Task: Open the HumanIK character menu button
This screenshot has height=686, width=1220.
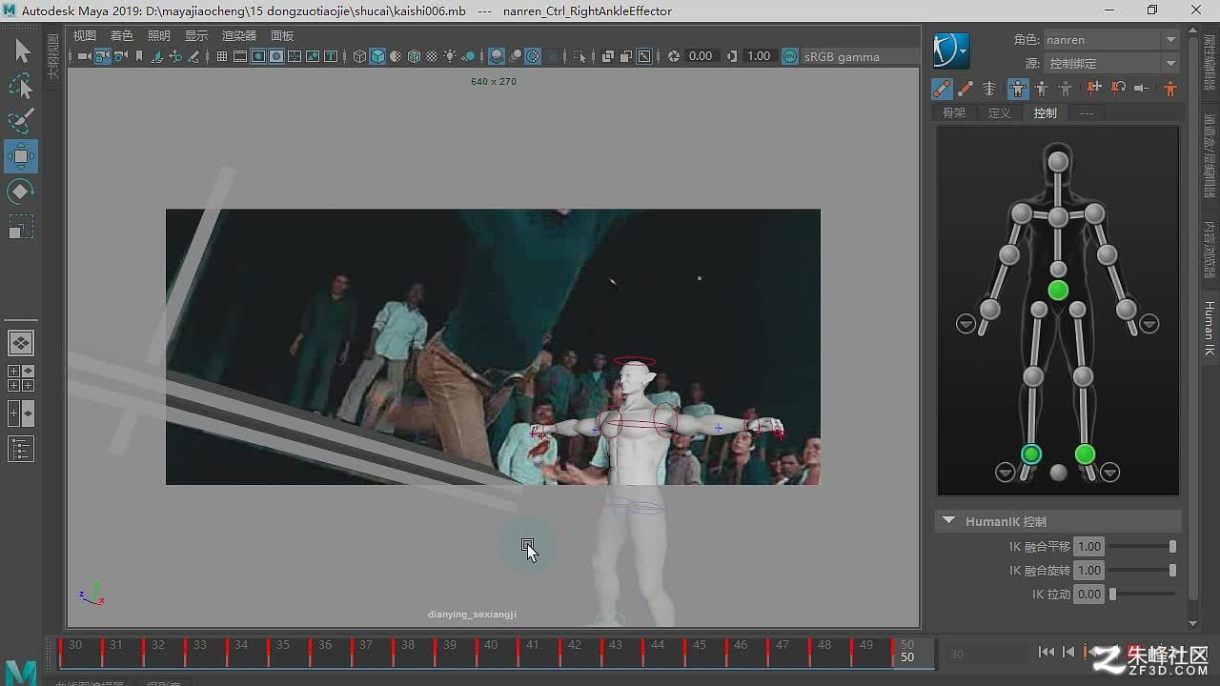Action: 951,50
